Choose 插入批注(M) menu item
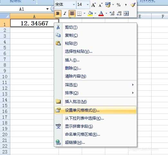 point(96,102)
